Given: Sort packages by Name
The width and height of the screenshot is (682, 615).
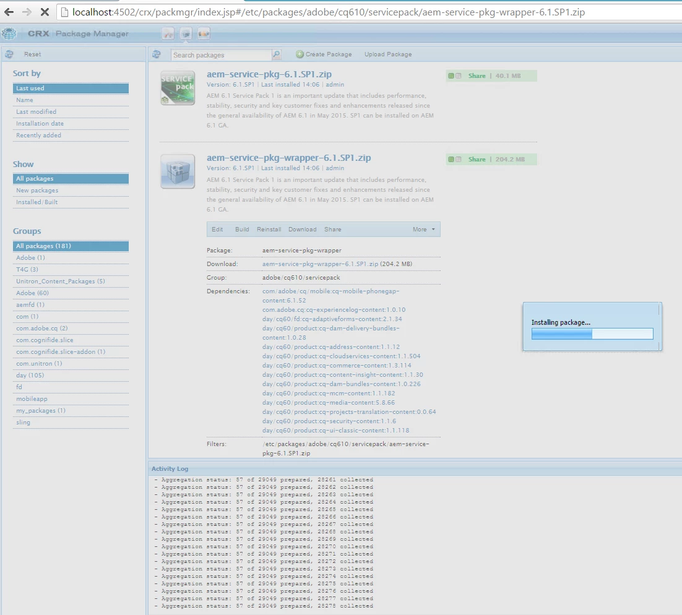Looking at the screenshot, I should click(x=71, y=100).
